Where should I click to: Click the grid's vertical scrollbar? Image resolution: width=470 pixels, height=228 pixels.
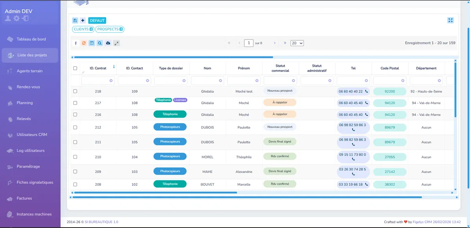click(455, 90)
